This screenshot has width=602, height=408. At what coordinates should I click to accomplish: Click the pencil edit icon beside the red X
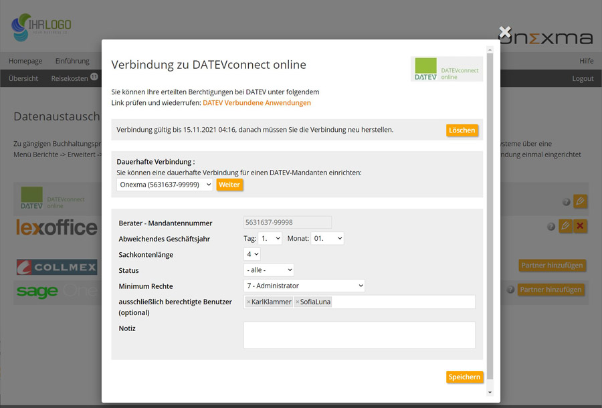565,226
